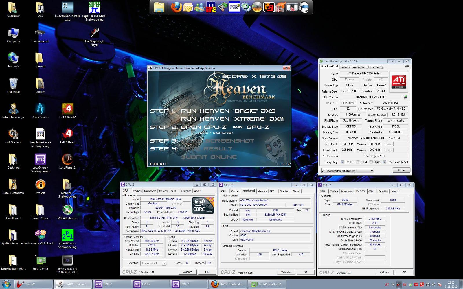Open the Processor #1 selection dropdown
The width and height of the screenshot is (463, 289).
tap(153, 263)
